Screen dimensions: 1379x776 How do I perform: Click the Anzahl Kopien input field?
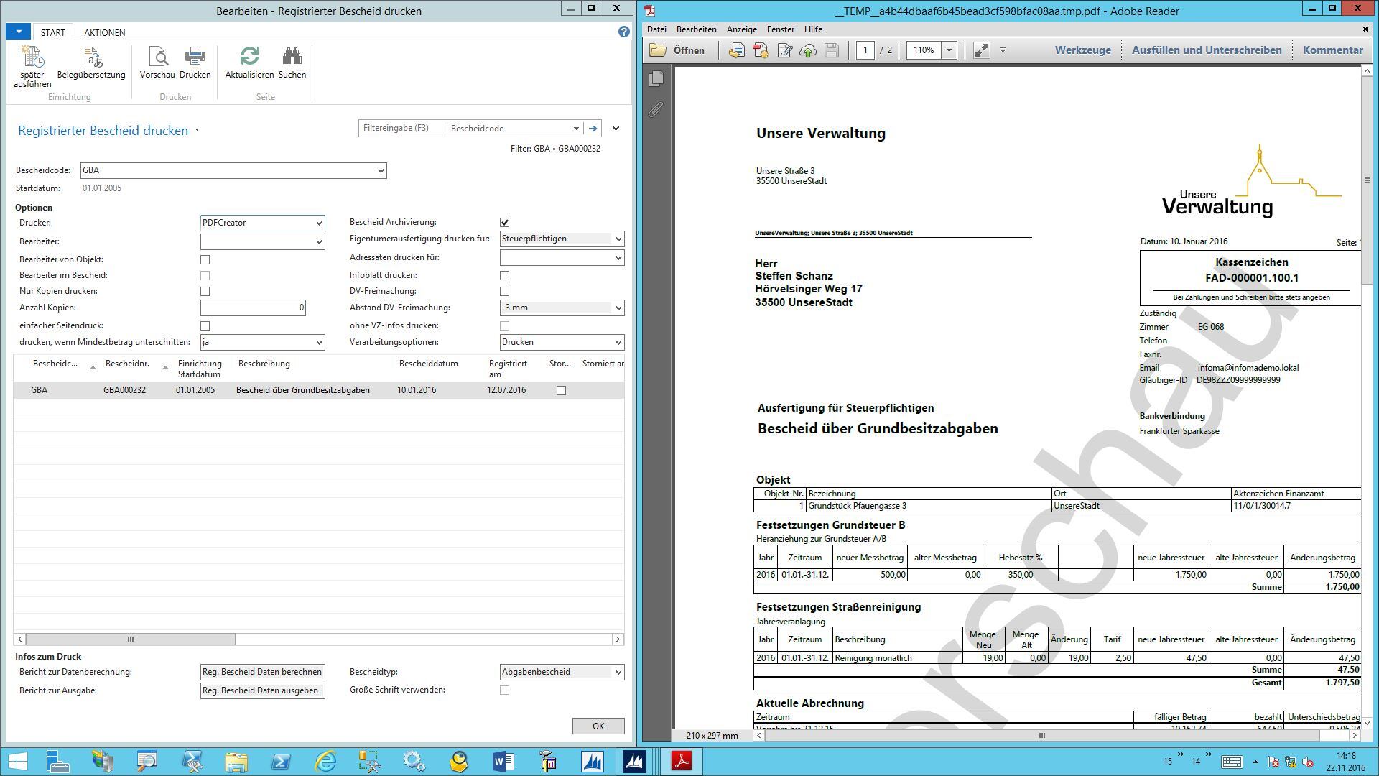coord(253,308)
